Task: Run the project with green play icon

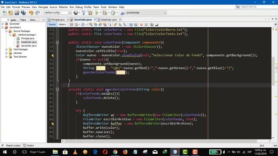Action: pos(97,13)
